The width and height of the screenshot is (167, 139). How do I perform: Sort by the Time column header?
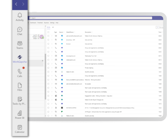click(x=160, y=32)
